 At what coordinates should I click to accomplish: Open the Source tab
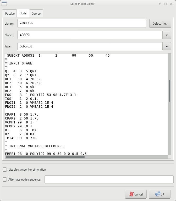coord(36,13)
